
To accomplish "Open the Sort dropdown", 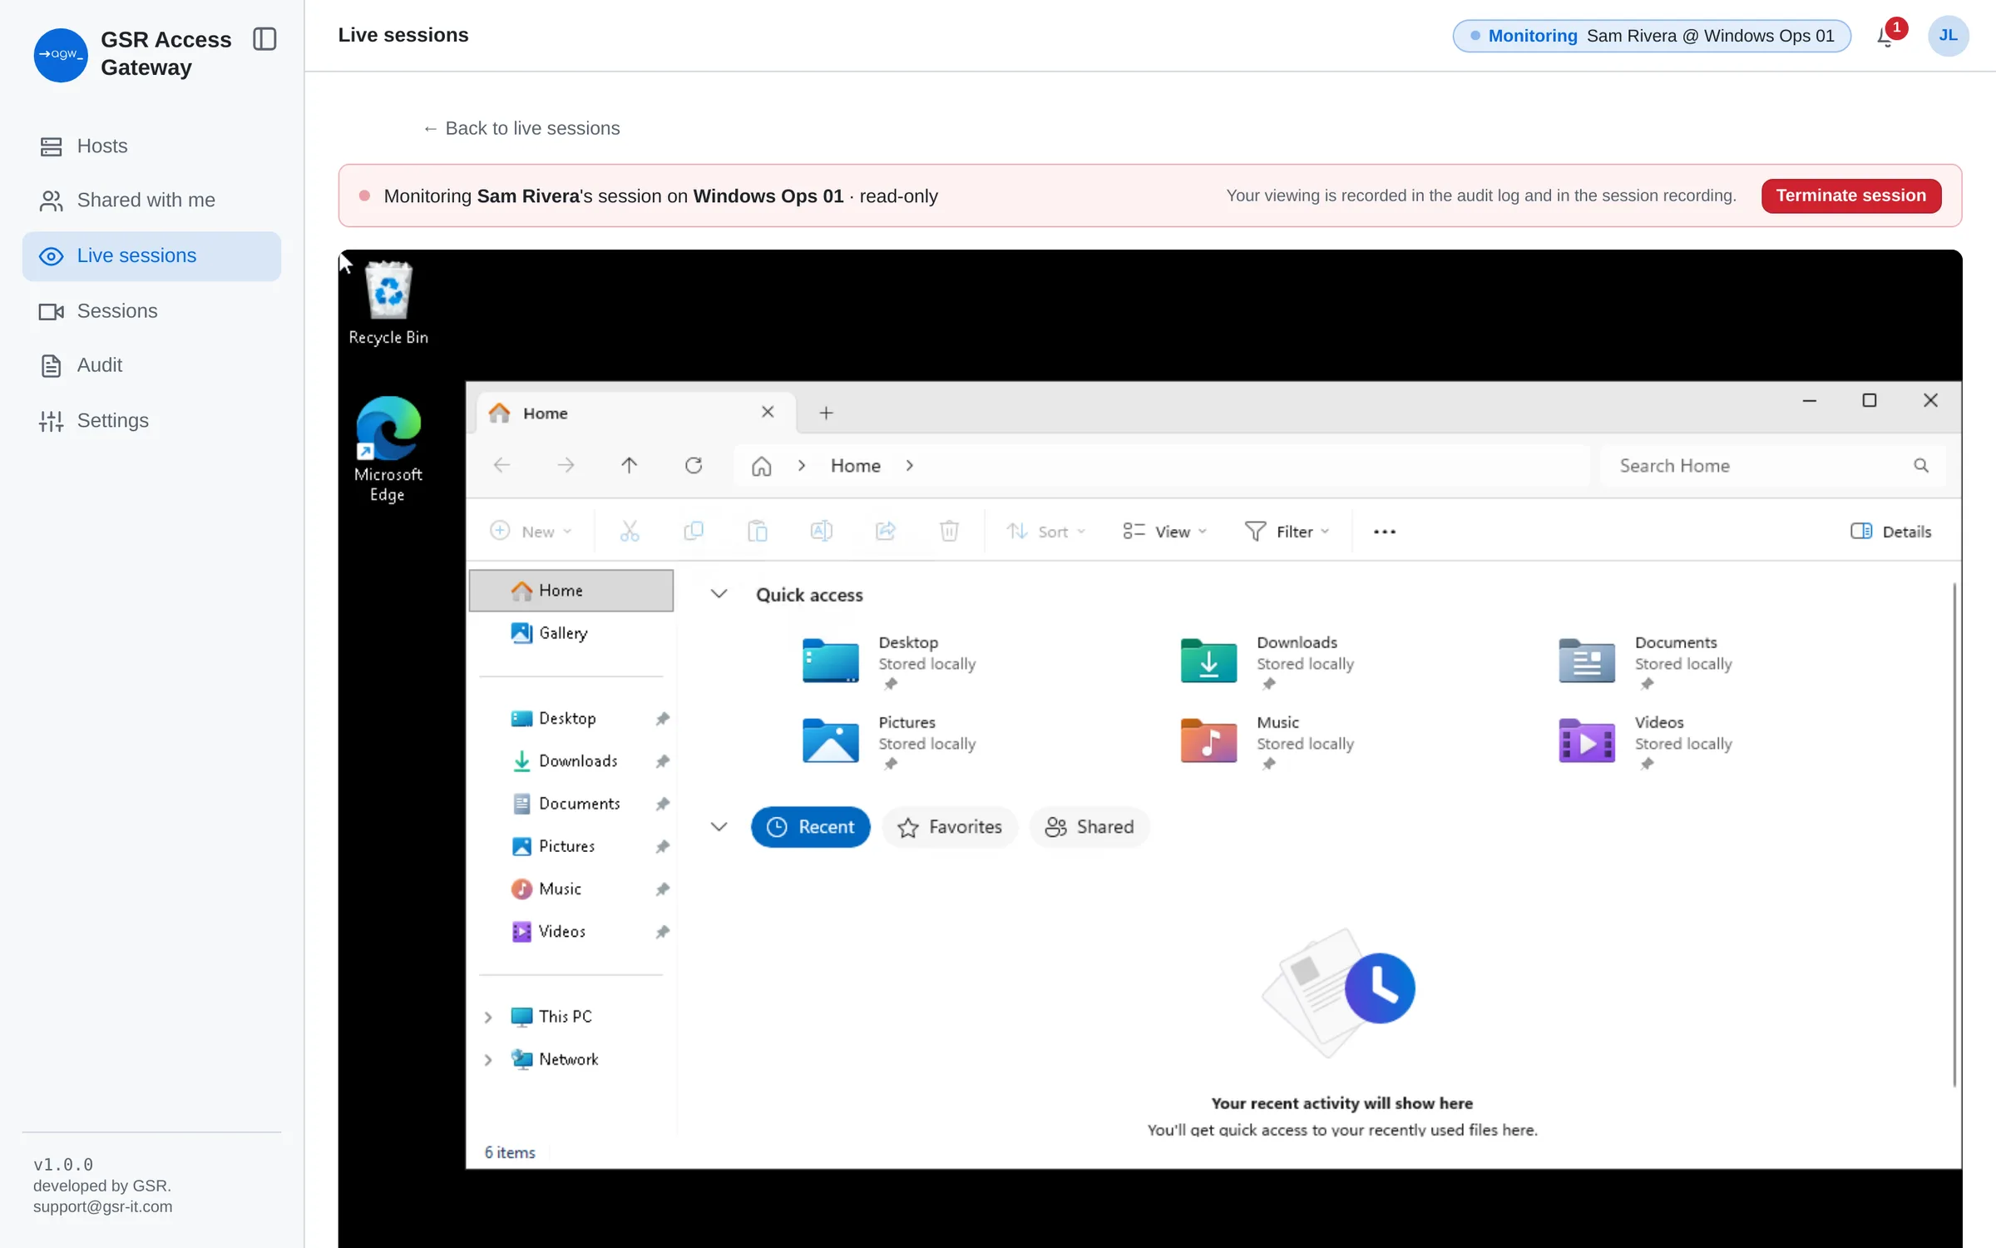I will 1045,532.
